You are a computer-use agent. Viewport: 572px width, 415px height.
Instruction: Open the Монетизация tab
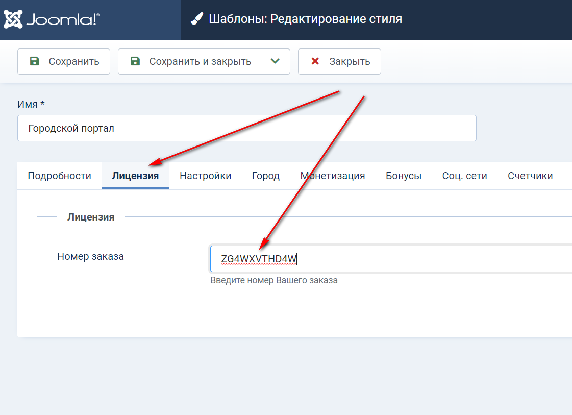tap(332, 176)
